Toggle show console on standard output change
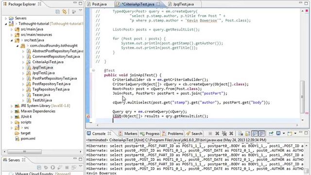Screen dimensions: 311x175 (255, 134)
